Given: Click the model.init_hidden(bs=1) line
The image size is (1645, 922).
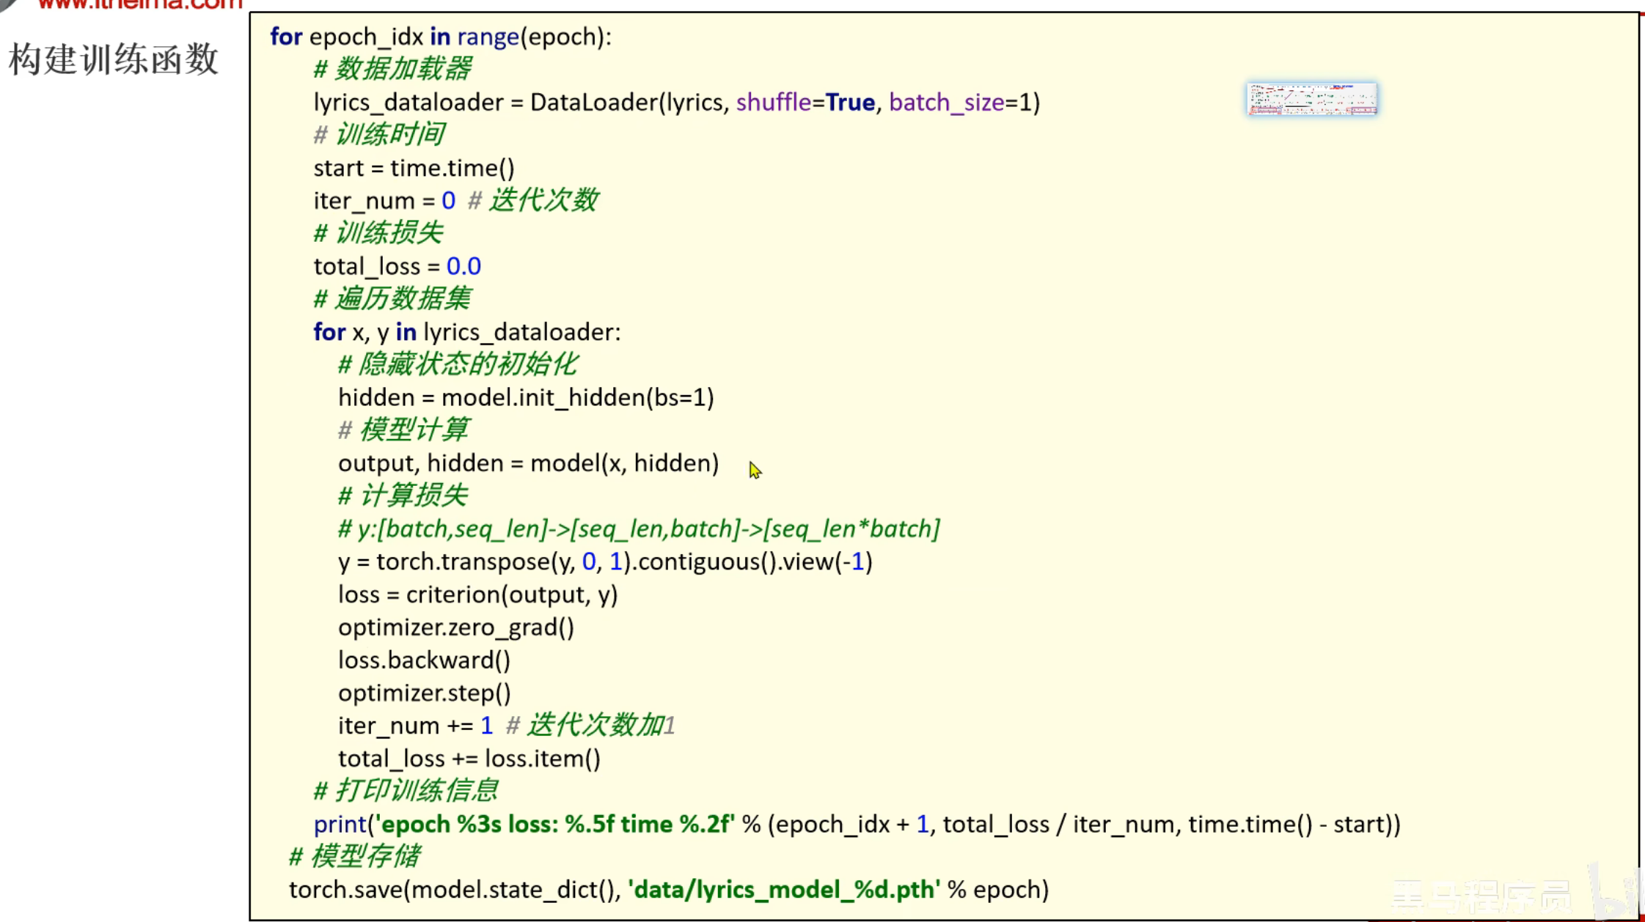Looking at the screenshot, I should tap(525, 397).
